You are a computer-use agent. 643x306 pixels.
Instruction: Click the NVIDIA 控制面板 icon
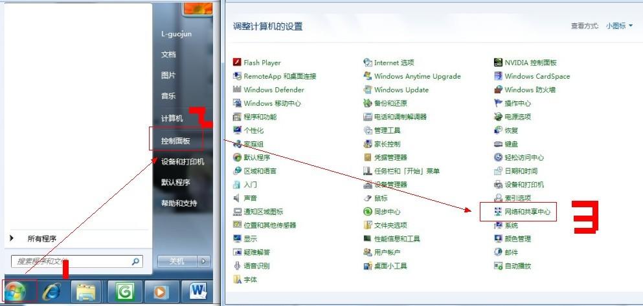click(498, 62)
